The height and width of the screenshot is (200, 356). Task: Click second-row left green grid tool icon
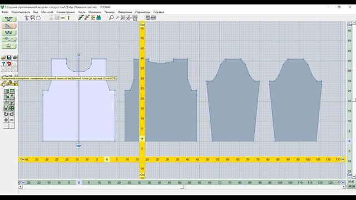6,97
